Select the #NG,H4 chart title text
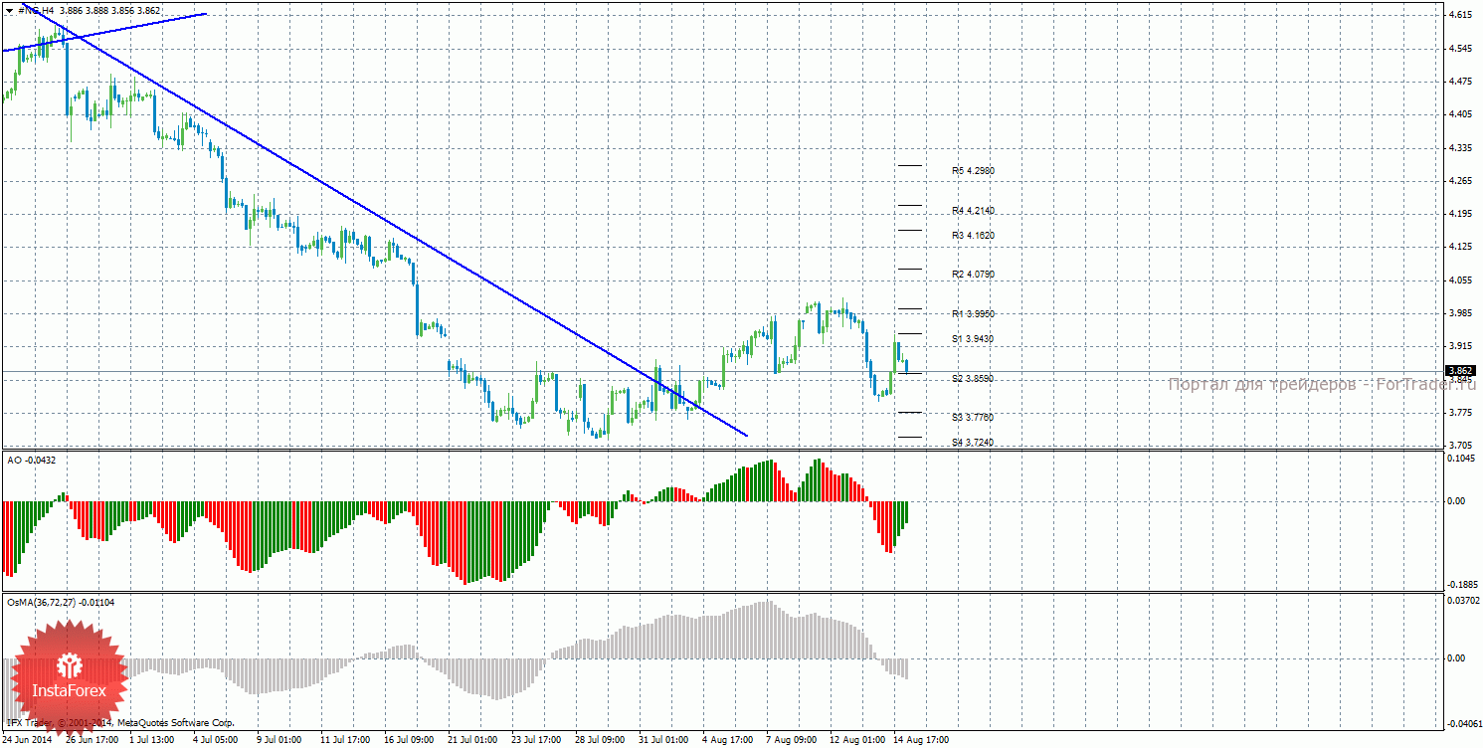Screen dimensions: 1483x748 pos(37,10)
